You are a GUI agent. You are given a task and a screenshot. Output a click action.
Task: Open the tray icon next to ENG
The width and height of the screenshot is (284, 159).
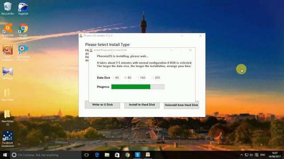coord(256,155)
